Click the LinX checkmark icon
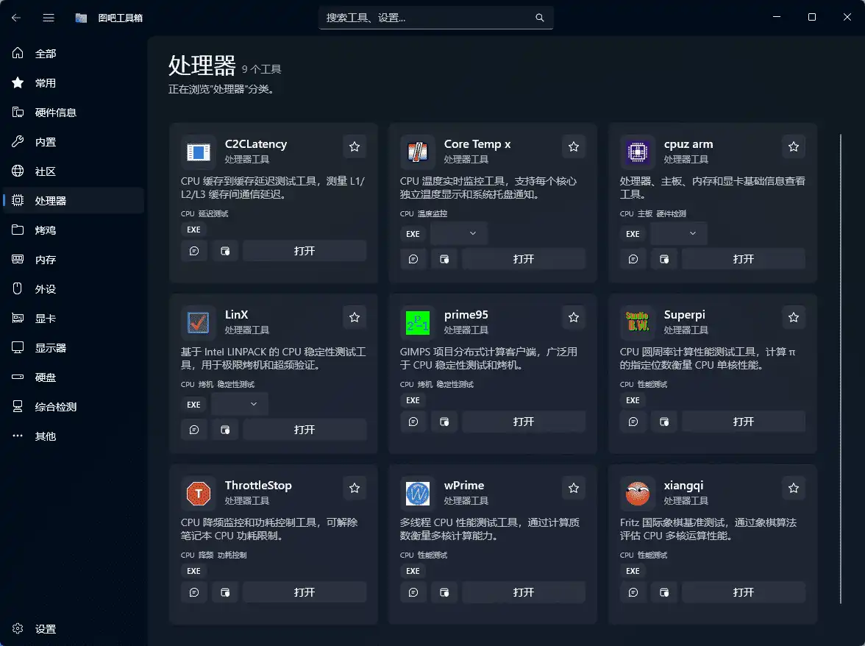The width and height of the screenshot is (865, 646). tap(198, 322)
